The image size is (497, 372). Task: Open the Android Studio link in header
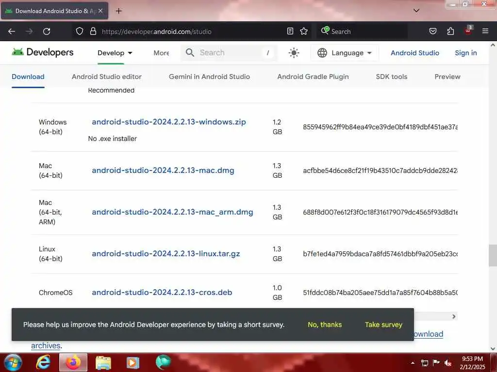tap(414, 53)
